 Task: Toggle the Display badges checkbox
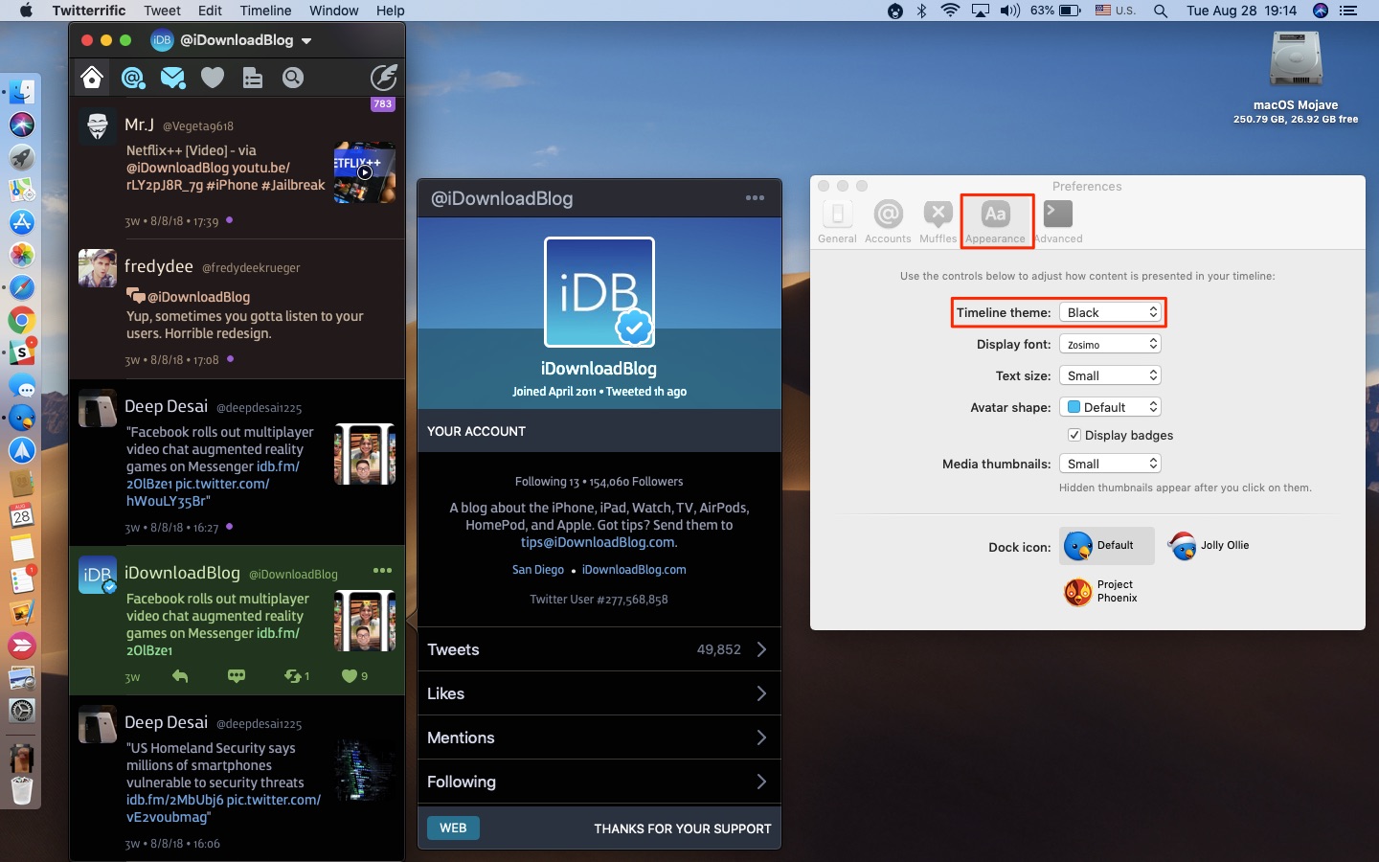tap(1074, 435)
